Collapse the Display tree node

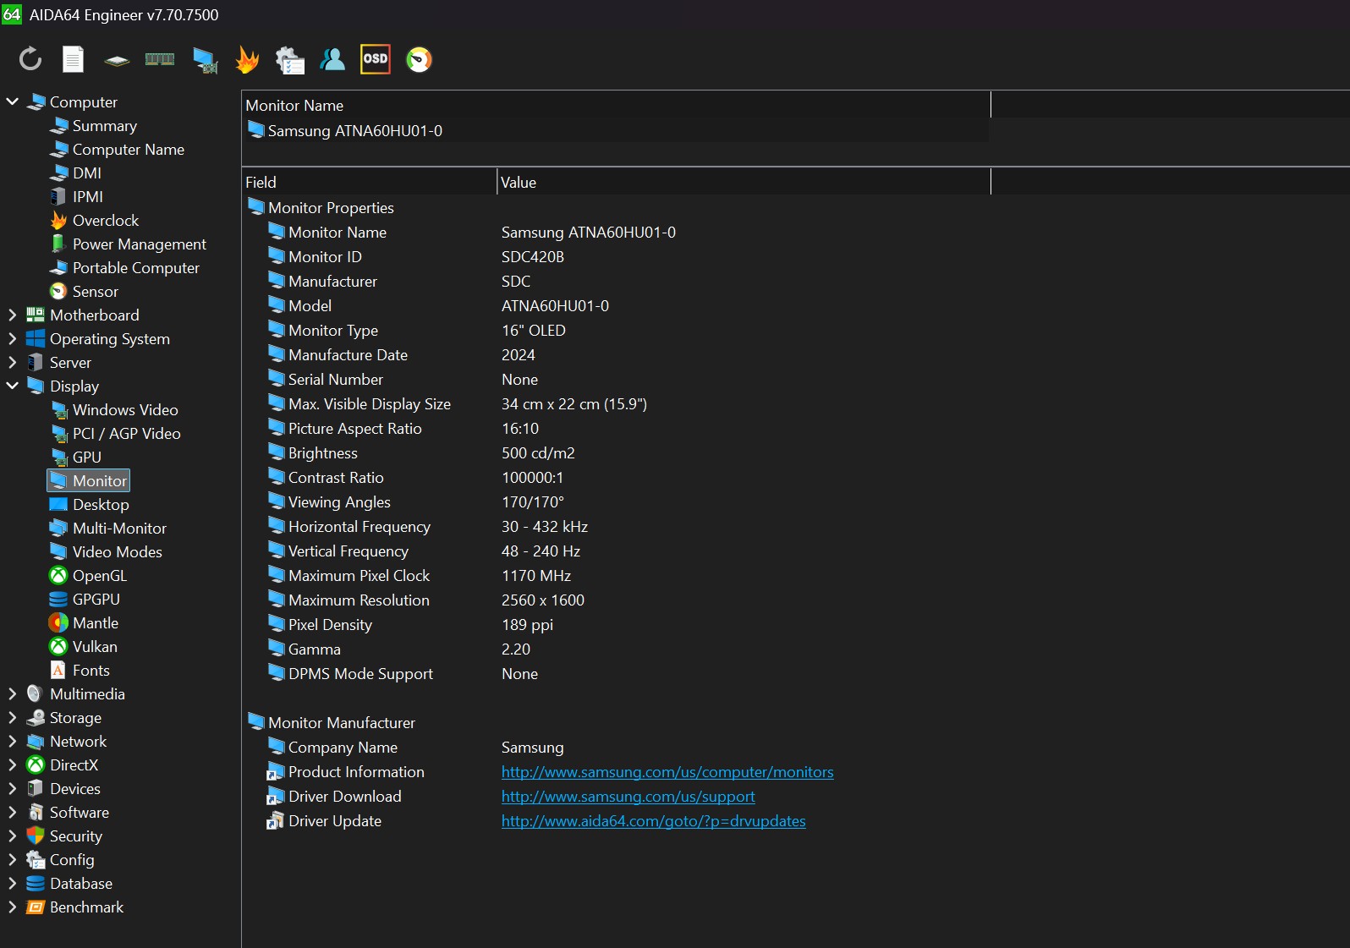(13, 386)
